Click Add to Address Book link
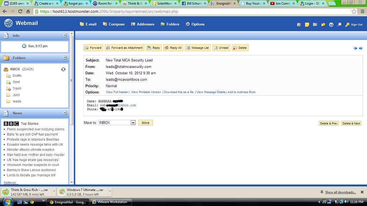 (242, 92)
